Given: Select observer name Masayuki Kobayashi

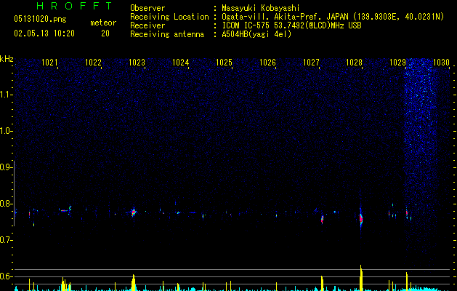Looking at the screenshot, I should tap(261, 8).
